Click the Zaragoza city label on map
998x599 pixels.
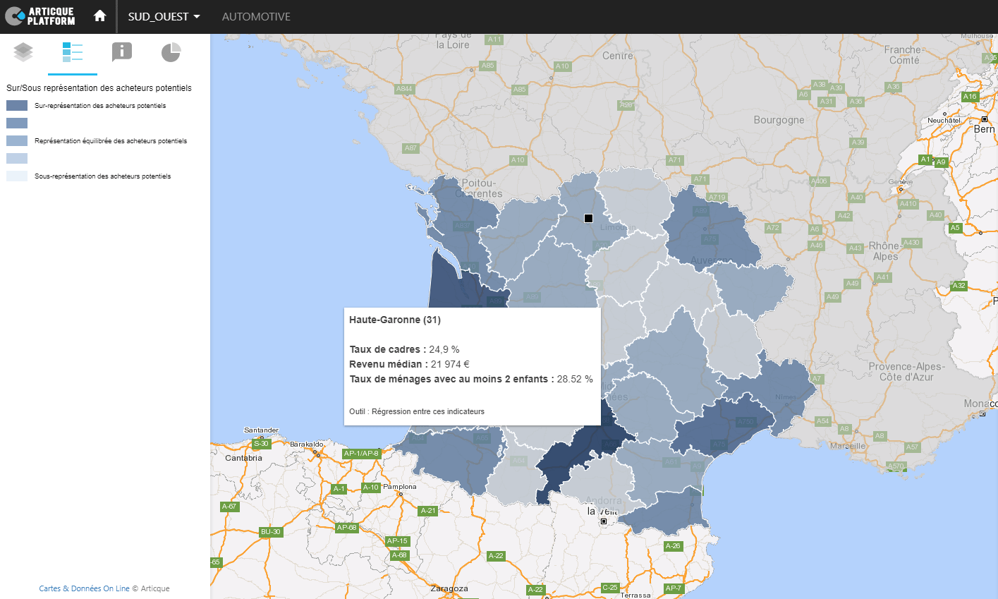coord(449,588)
